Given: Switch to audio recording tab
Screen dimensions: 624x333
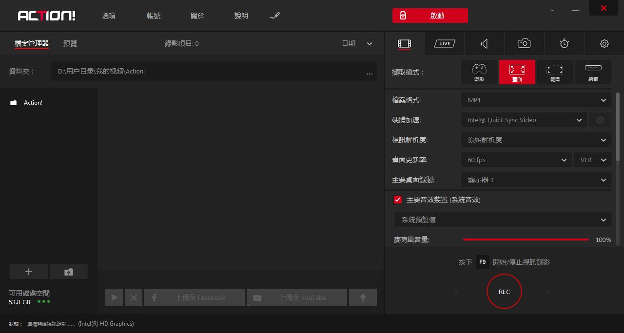Looking at the screenshot, I should 484,44.
